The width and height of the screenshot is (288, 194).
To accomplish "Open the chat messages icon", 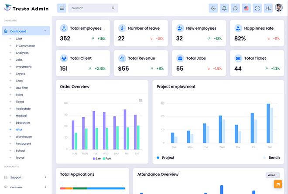I will (235, 8).
